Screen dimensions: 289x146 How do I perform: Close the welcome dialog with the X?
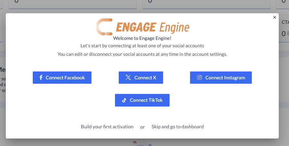pos(275,17)
